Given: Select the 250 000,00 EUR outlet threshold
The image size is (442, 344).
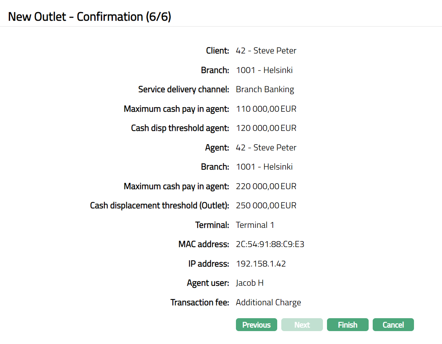Looking at the screenshot, I should click(x=266, y=205).
